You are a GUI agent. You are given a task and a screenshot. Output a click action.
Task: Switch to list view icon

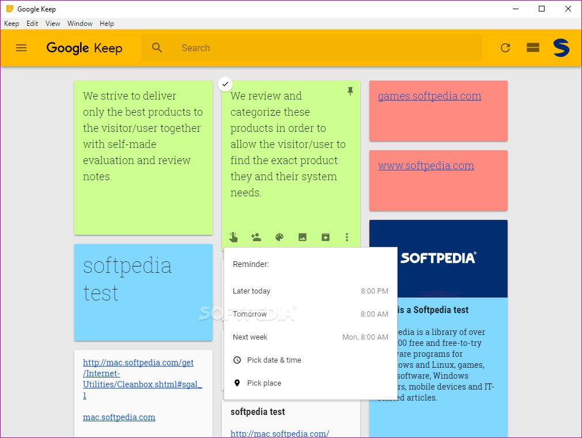coord(533,47)
